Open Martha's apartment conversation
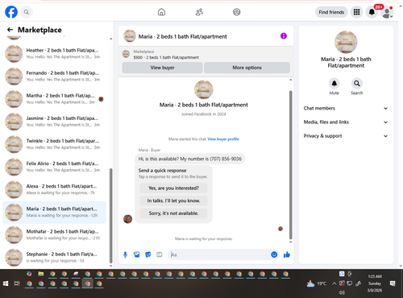This screenshot has height=298, width=403. pyautogui.click(x=55, y=99)
